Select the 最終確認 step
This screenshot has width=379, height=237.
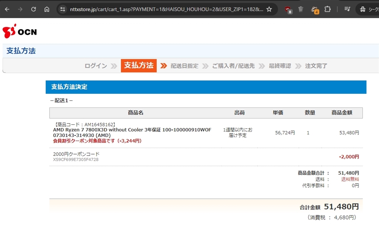coord(280,66)
